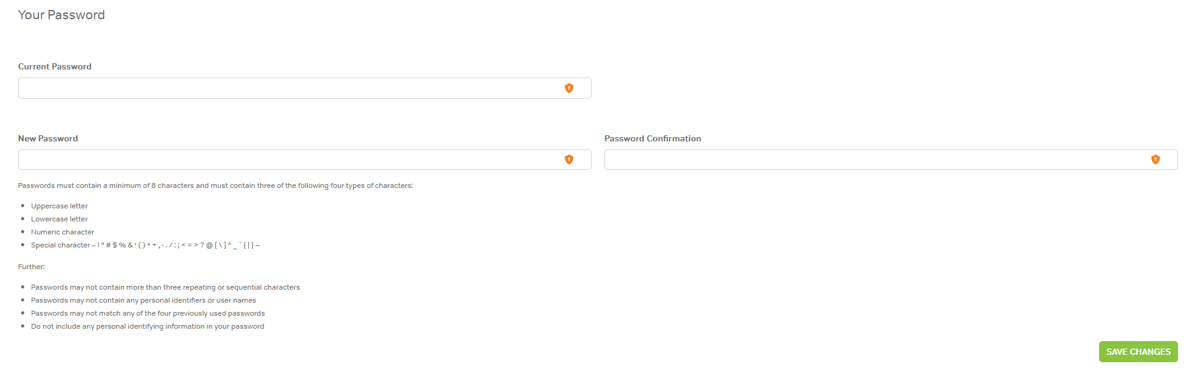Click the shield icon in Current Password field
The width and height of the screenshot is (1191, 374).
click(x=569, y=88)
